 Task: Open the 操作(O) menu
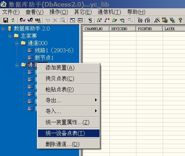(59, 12)
